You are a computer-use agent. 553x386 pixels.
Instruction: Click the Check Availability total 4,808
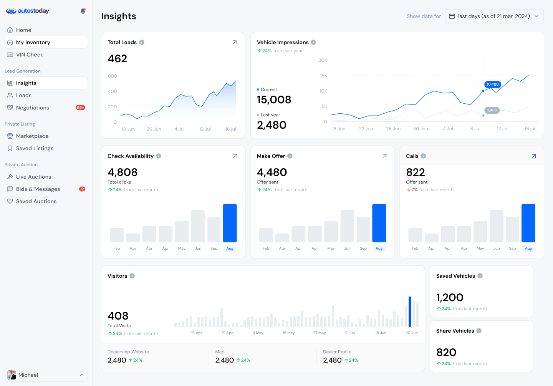click(x=123, y=172)
